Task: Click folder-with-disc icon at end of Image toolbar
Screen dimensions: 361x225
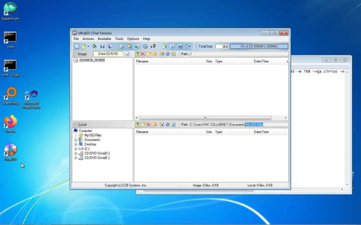Action: click(173, 54)
